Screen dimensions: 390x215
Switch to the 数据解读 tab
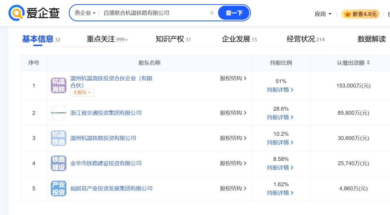[x=372, y=39]
